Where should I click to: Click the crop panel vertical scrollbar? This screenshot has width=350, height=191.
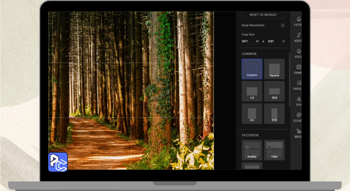(290, 79)
